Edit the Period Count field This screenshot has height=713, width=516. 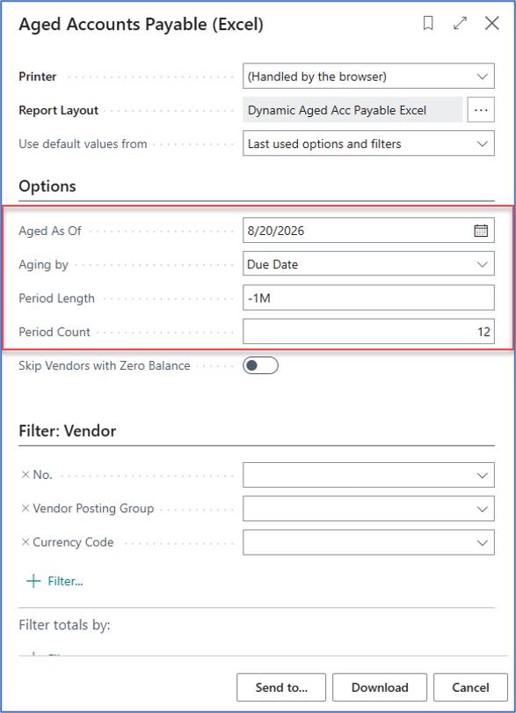click(368, 332)
